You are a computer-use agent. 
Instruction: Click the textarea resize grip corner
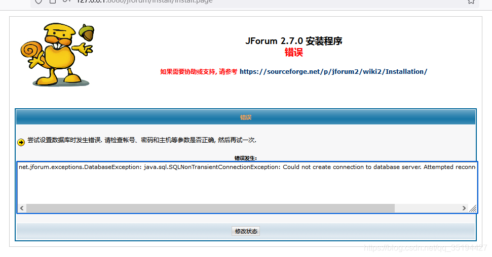pos(473,208)
